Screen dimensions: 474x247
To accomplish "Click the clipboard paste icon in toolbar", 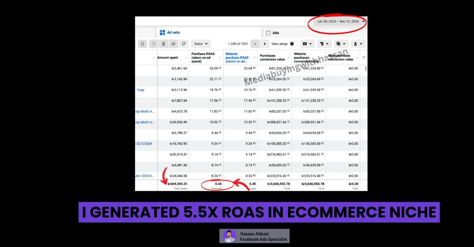I will 143,44.
